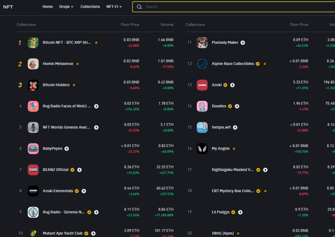This screenshot has height=237, width=335.
Task: Click ETH chain badge beside BabyPepes
Action: point(67,148)
